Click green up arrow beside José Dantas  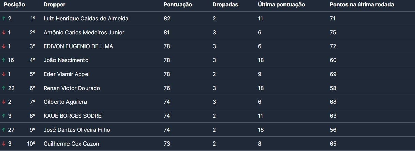[4, 130]
